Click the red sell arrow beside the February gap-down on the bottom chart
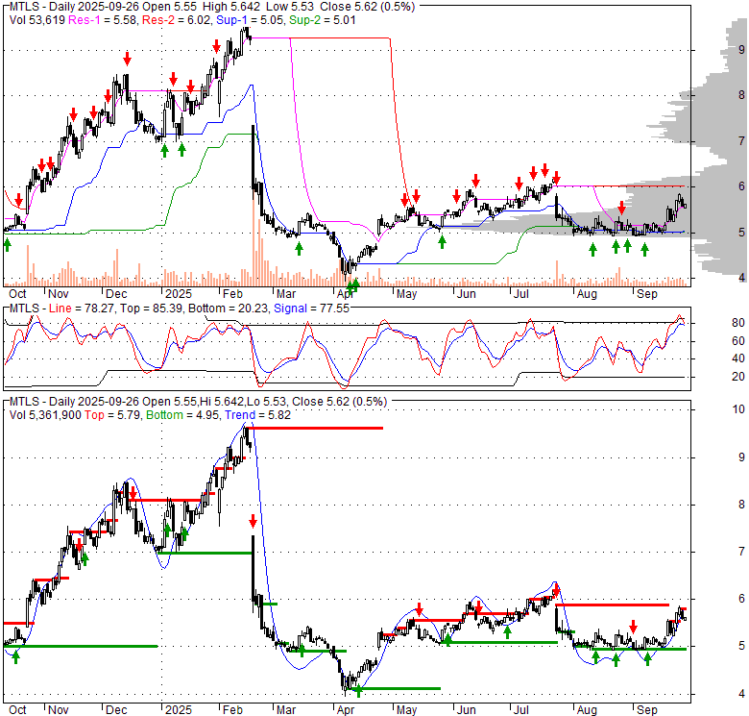 point(253,521)
